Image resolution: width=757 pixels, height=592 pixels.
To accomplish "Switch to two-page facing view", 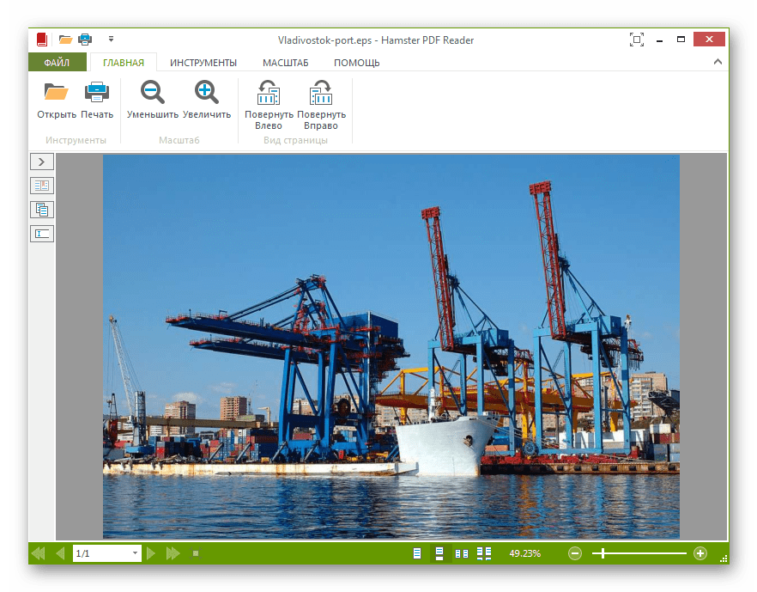I will tap(462, 553).
